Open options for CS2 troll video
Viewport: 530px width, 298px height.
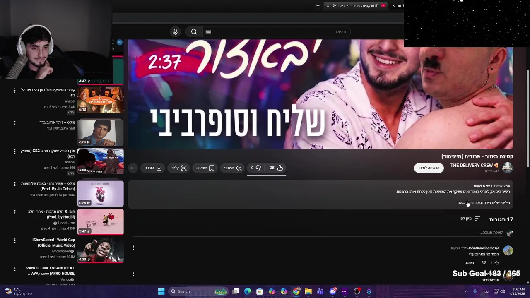[15, 151]
